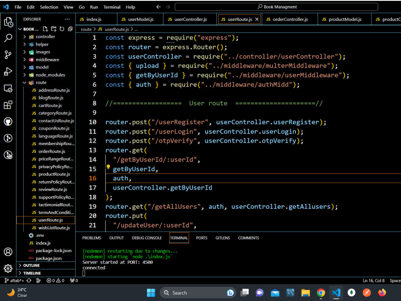401x301 pixels.
Task: Open the Search view in activity bar
Action: pos(8,38)
